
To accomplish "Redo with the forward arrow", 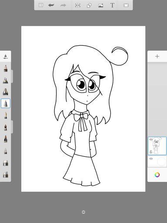I will 63,5.
